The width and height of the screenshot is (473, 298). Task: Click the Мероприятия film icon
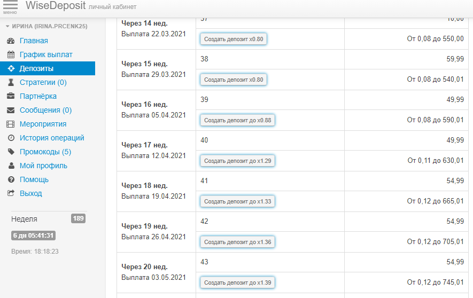(x=10, y=124)
